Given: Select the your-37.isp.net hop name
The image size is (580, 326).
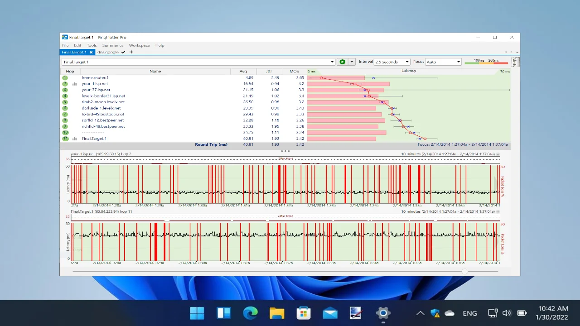Looking at the screenshot, I should point(96,90).
